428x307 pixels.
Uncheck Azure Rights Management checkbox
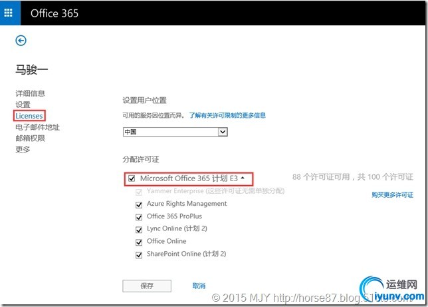click(x=139, y=204)
